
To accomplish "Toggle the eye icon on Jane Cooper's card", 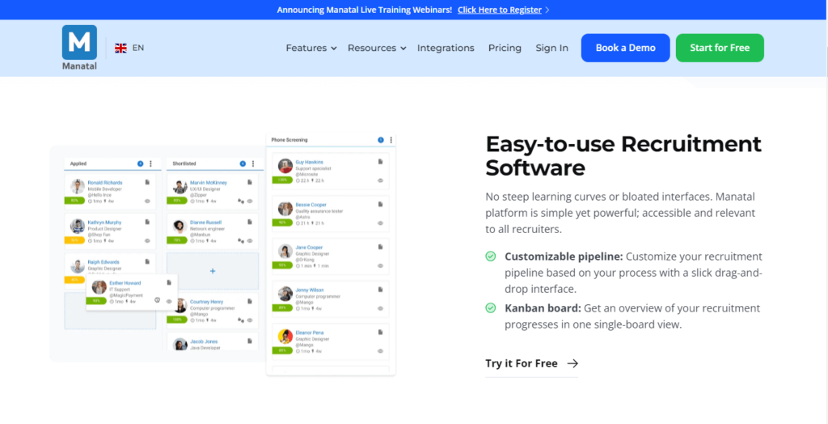I will pyautogui.click(x=380, y=266).
